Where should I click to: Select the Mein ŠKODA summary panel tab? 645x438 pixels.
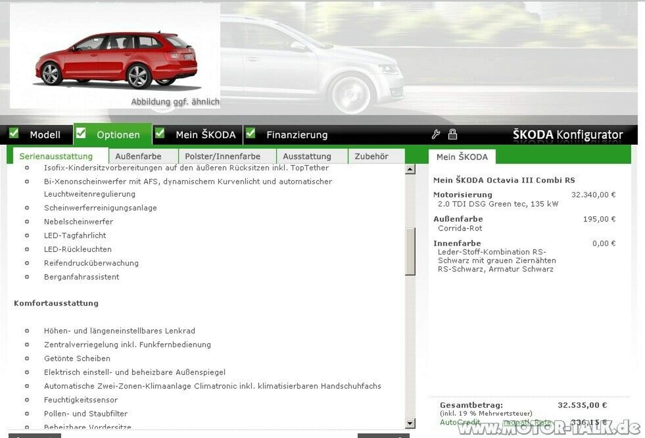click(462, 157)
